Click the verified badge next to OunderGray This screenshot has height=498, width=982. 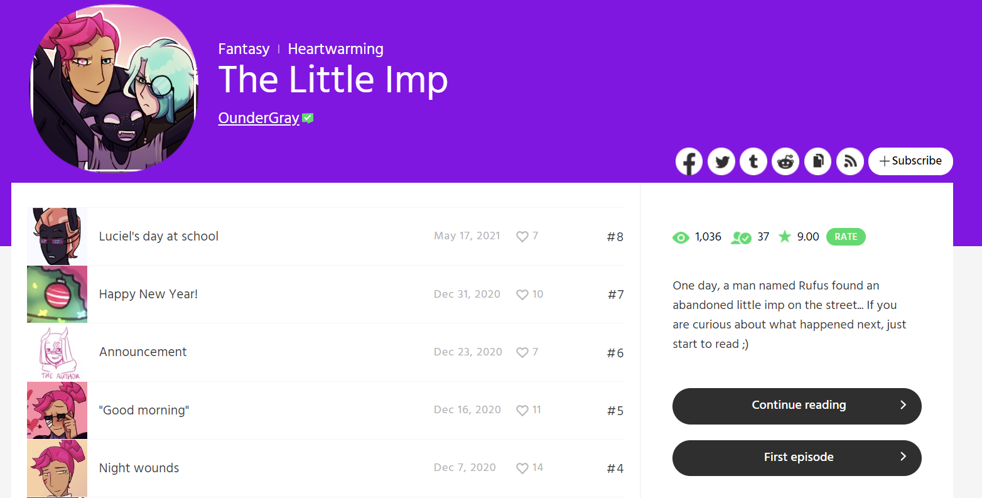pyautogui.click(x=307, y=117)
